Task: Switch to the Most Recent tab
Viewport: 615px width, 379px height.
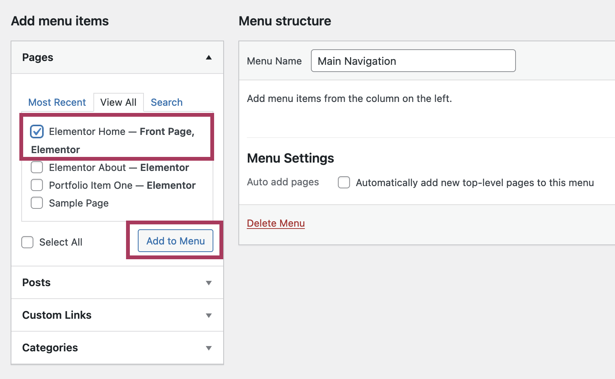Action: pyautogui.click(x=57, y=102)
